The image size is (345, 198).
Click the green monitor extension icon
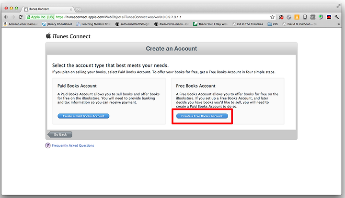pos(321,17)
